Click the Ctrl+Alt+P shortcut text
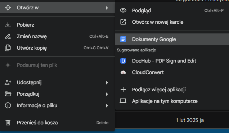This screenshot has width=229, height=133. point(214,10)
